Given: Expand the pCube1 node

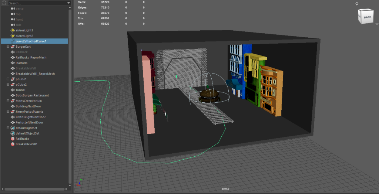Looking at the screenshot, I should 8,79.
